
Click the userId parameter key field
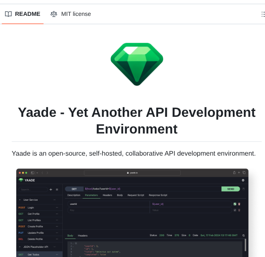tap(109, 204)
